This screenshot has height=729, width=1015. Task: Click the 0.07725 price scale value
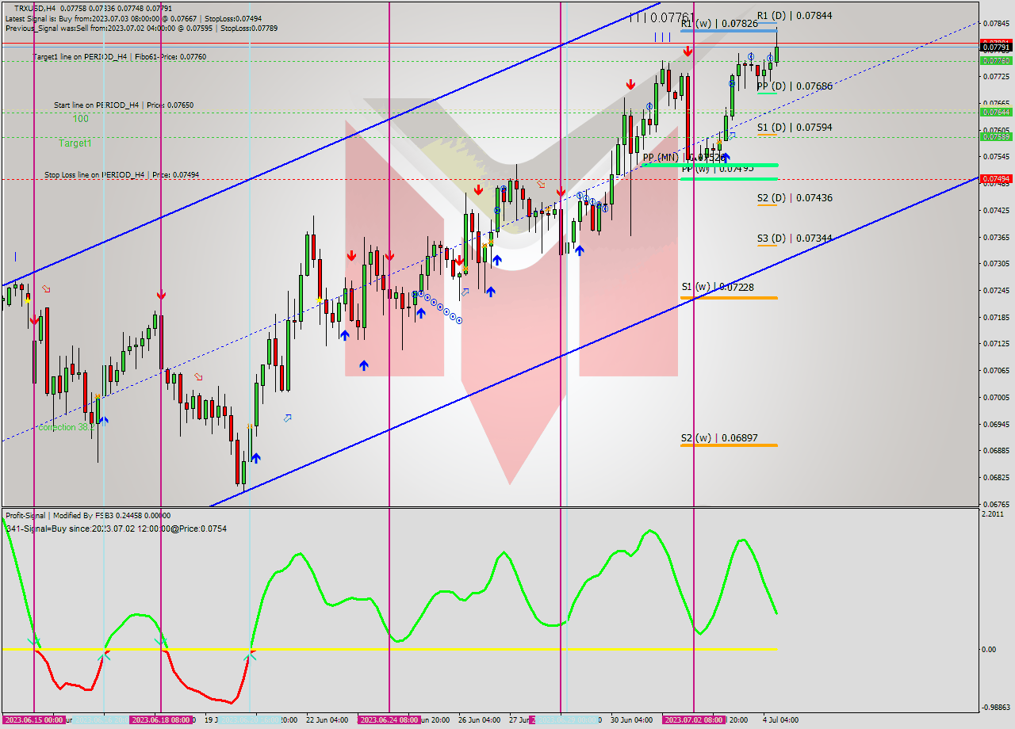pos(996,76)
